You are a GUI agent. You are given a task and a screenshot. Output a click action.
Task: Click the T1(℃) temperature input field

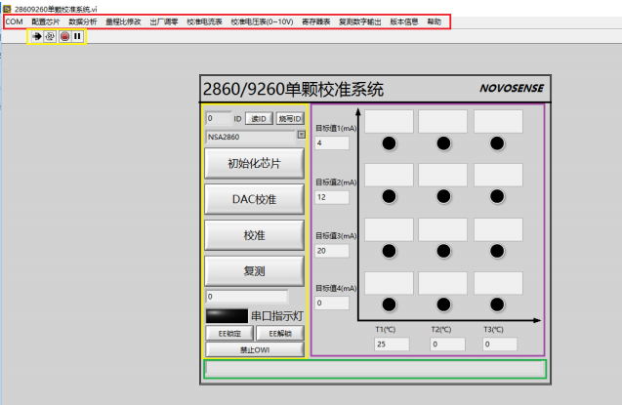point(391,344)
